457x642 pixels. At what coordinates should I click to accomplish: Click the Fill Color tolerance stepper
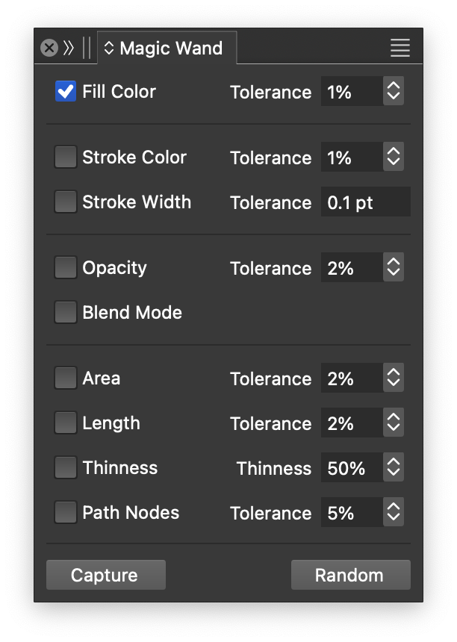(394, 92)
